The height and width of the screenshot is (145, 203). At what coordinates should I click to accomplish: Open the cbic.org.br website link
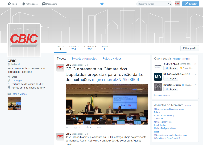pyautogui.click(x=17, y=80)
